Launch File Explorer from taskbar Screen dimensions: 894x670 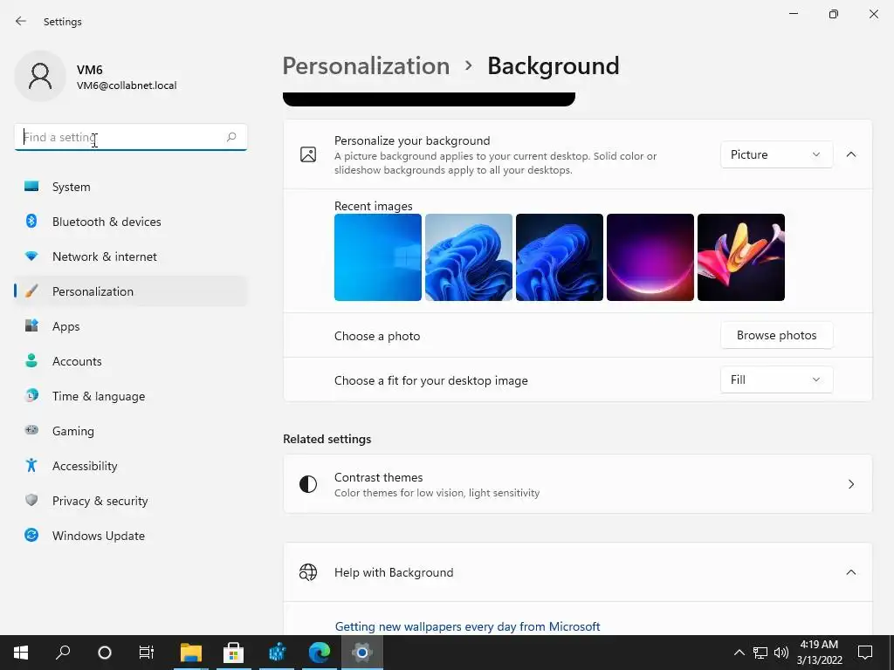tap(191, 653)
